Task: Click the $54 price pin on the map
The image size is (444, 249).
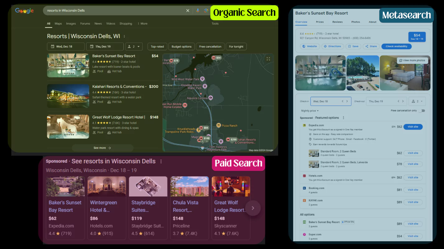Action: point(216,58)
